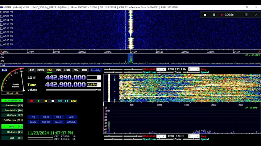Pause playback with yellow pause icon
This screenshot has width=261, height=146.
(x=46, y=101)
